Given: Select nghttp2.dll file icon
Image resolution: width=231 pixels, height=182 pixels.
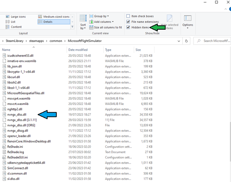Looking at the screenshot, I should click(x=4, y=109).
